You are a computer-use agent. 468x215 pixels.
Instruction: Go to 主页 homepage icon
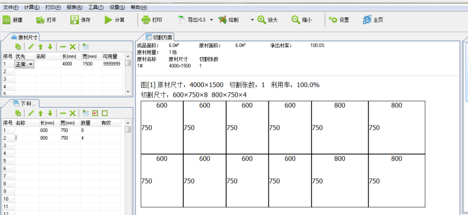367,20
